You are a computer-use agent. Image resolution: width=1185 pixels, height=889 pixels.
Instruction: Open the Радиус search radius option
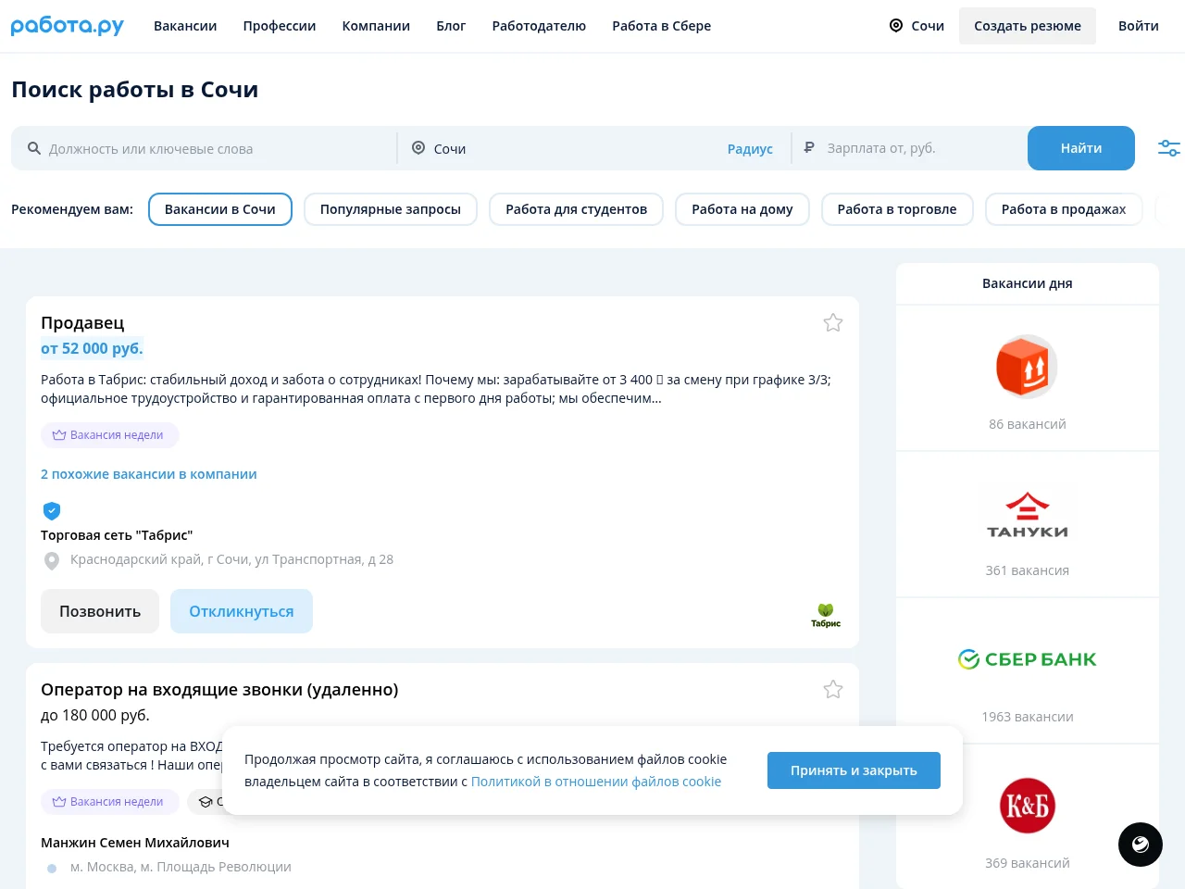pyautogui.click(x=750, y=148)
